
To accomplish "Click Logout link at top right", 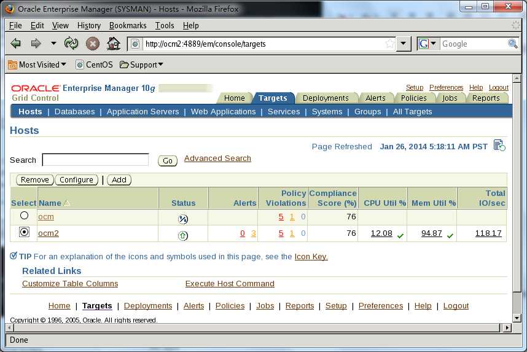I will click(498, 87).
